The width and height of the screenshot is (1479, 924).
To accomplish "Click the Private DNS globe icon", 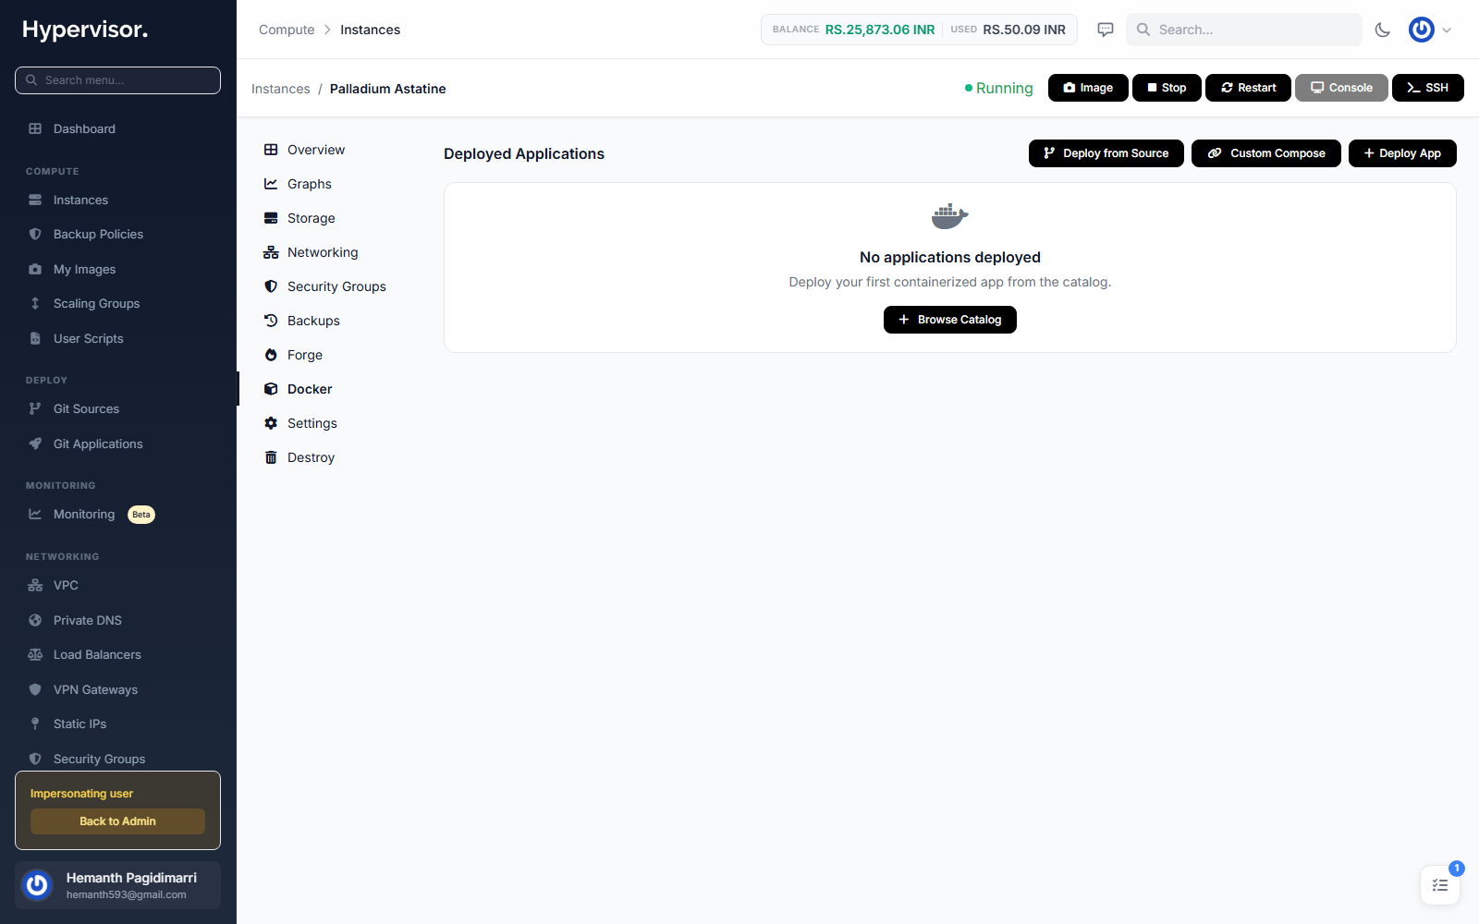I will [35, 620].
